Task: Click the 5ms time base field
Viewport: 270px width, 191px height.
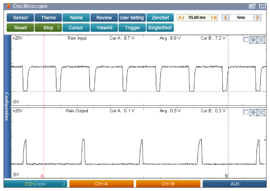Action: pyautogui.click(x=241, y=18)
